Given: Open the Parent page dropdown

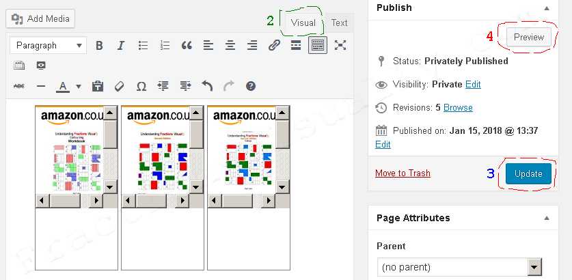Looking at the screenshot, I should (459, 267).
